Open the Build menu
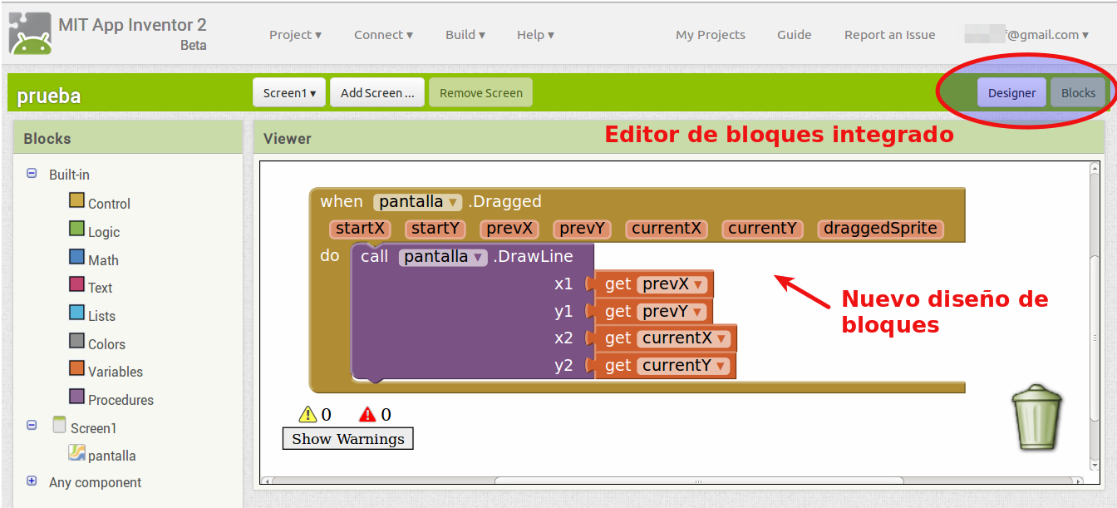 (465, 35)
